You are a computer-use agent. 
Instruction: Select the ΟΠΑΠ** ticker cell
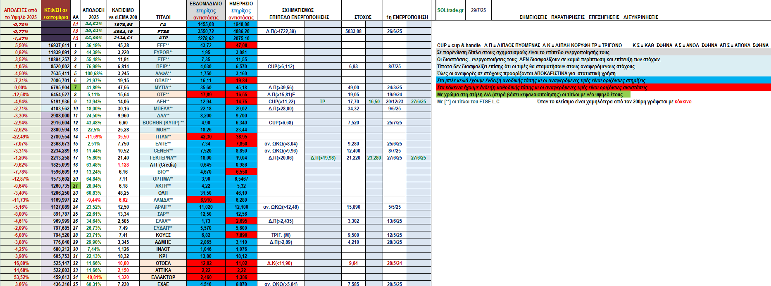[x=163, y=81]
